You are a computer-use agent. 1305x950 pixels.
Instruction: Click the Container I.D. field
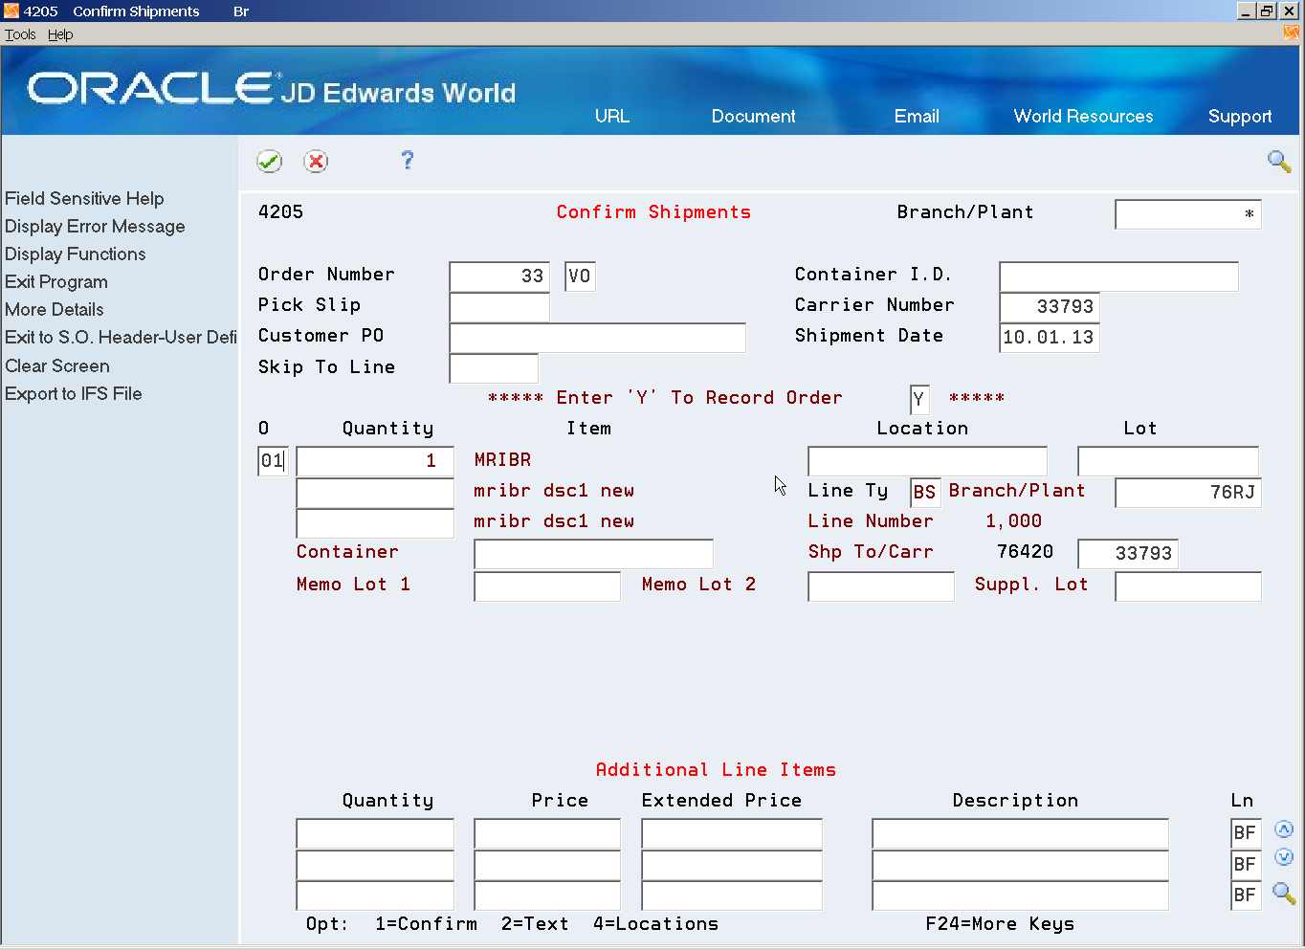[1118, 276]
